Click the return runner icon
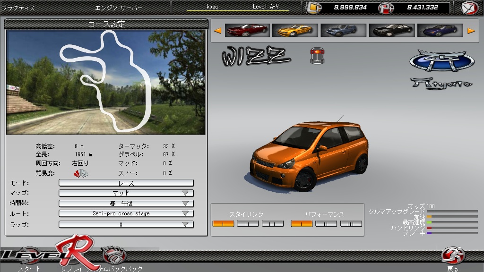Screen dimensions: 484x272 [x=452, y=255]
